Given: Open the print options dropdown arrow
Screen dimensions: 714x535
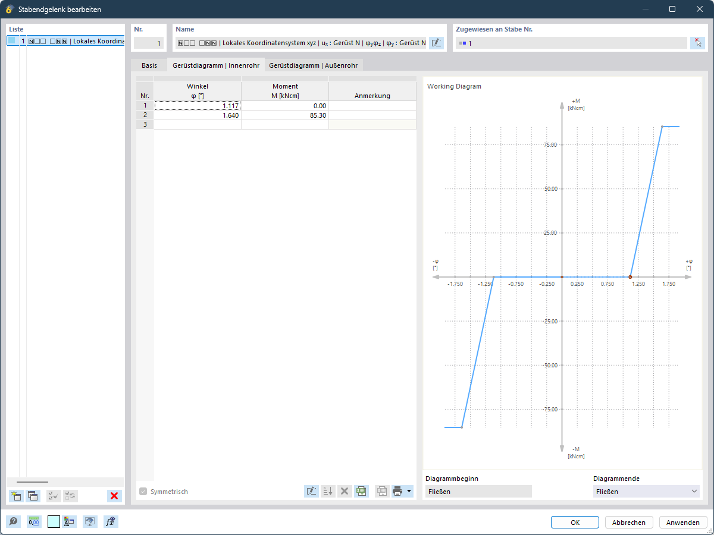Looking at the screenshot, I should (409, 491).
